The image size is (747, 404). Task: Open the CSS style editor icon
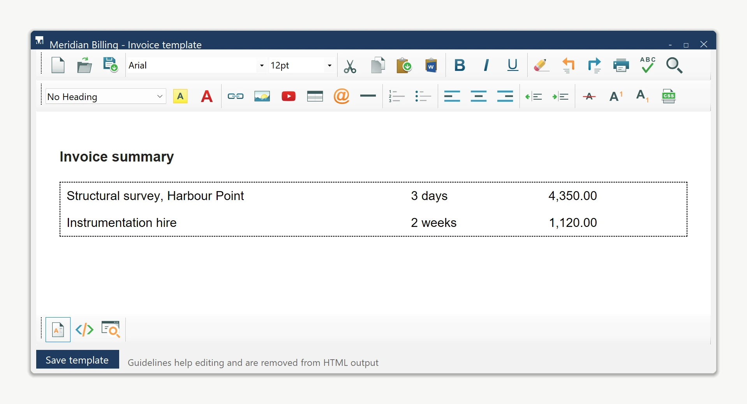(x=669, y=96)
